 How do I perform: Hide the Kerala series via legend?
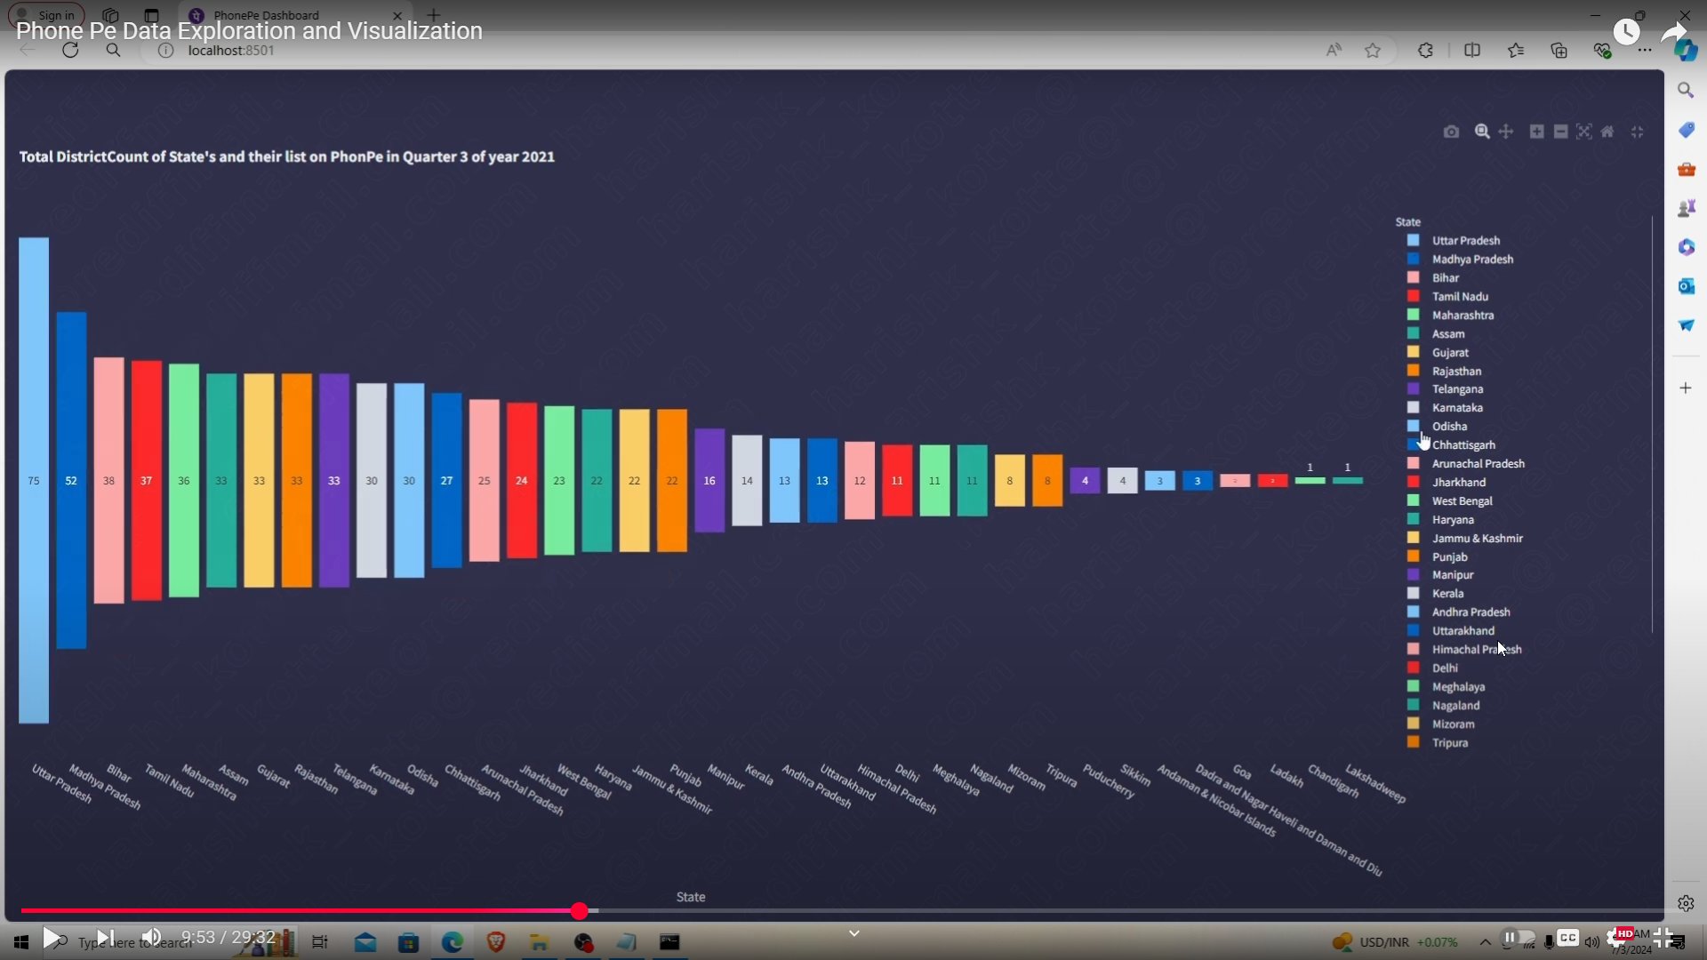[x=1447, y=594]
